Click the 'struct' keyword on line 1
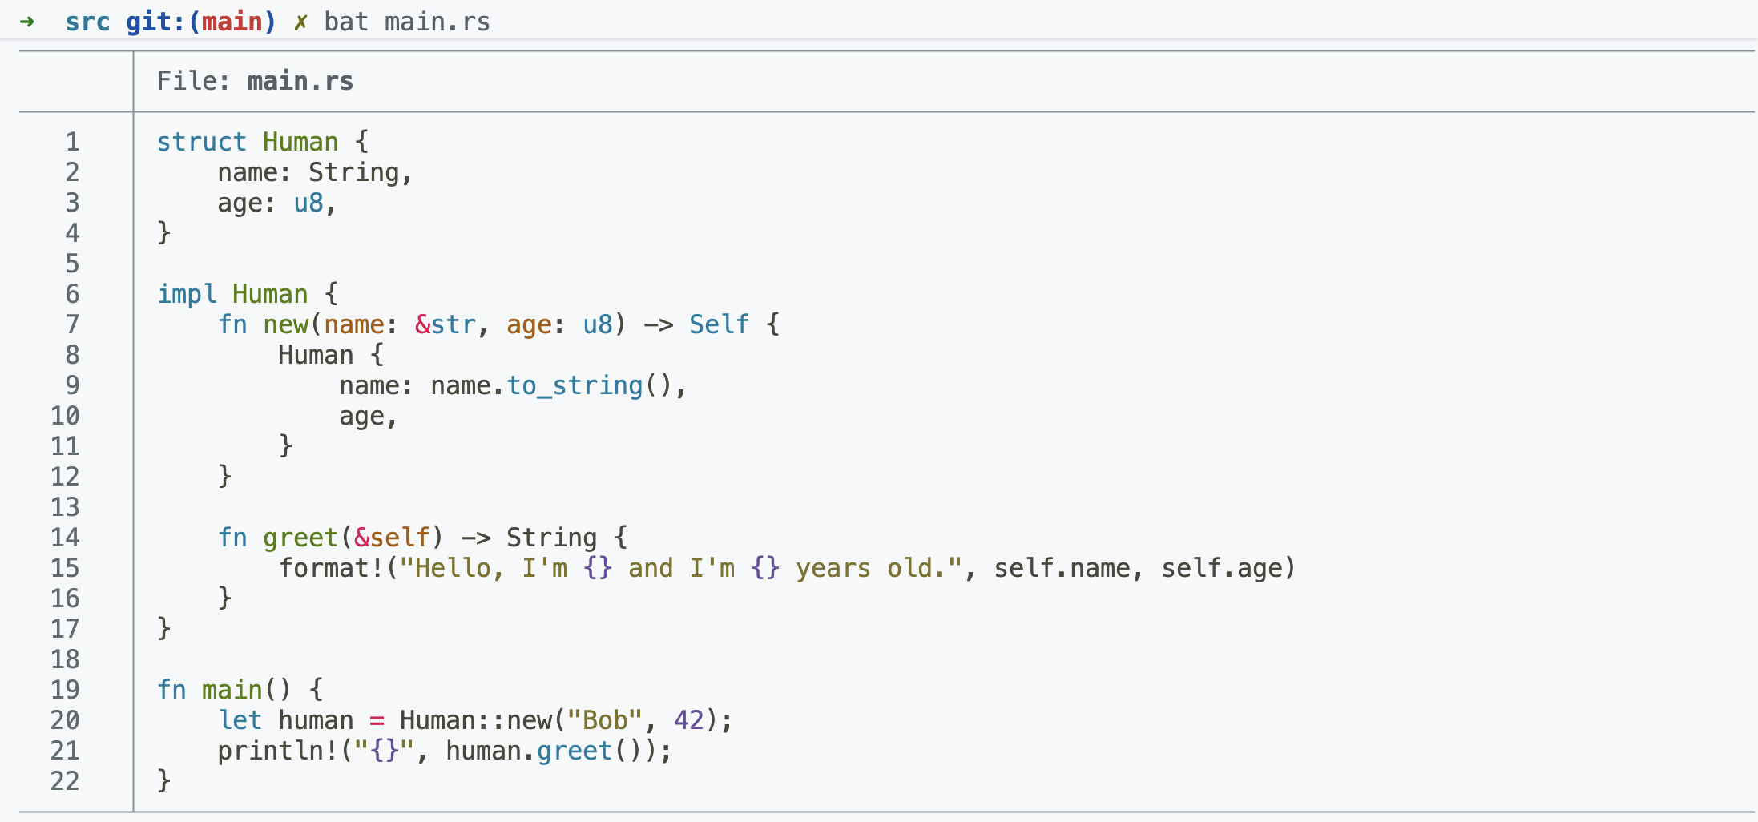1758x822 pixels. click(x=202, y=142)
